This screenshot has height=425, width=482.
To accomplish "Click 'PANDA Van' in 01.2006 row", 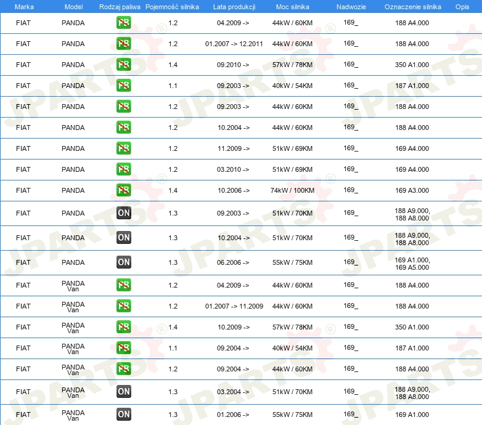I will coord(73,415).
